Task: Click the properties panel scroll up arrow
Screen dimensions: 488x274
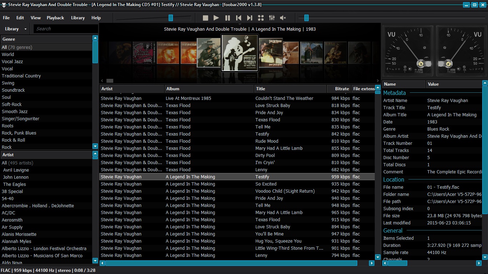Action: point(485,83)
